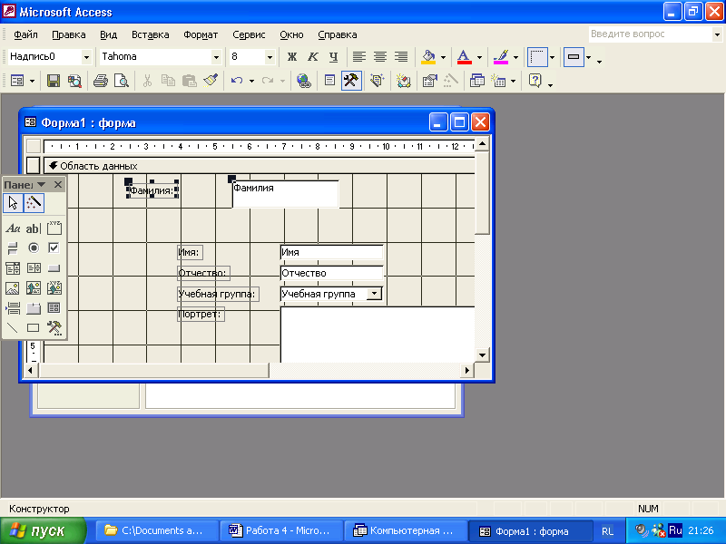Click the пуск Start button
The height and width of the screenshot is (544, 726).
click(x=43, y=530)
